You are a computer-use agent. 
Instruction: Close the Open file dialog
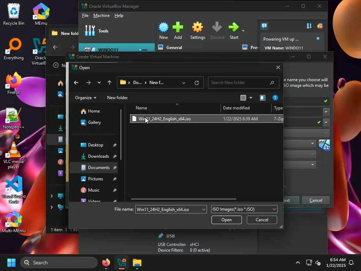[278, 67]
